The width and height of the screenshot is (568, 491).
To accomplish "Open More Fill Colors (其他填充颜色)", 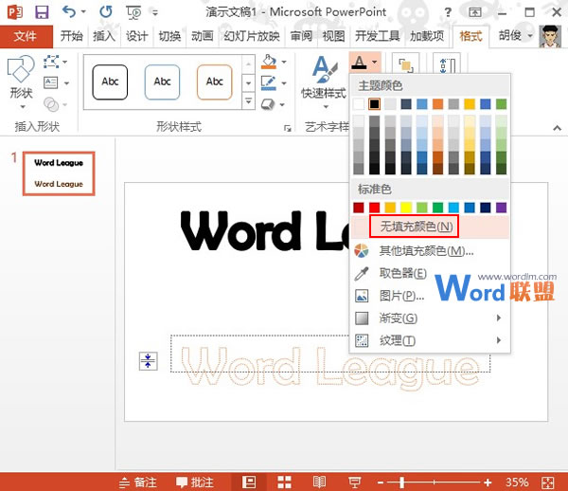I will click(430, 250).
